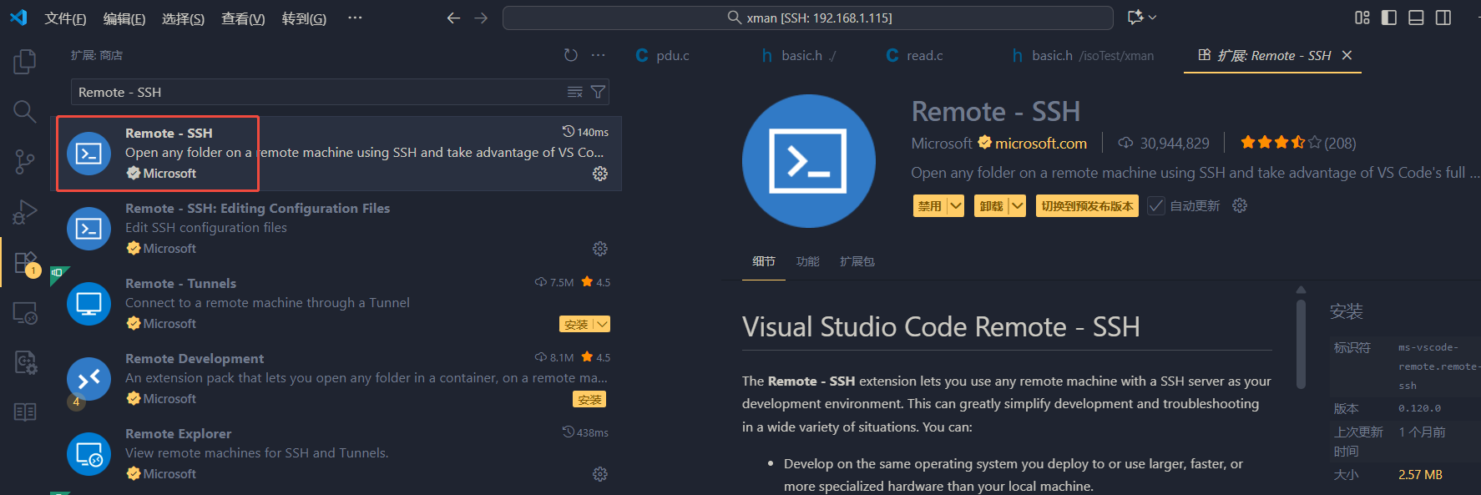The width and height of the screenshot is (1481, 495).
Task: Select Remote - SSH extension list item
Action: (336, 154)
